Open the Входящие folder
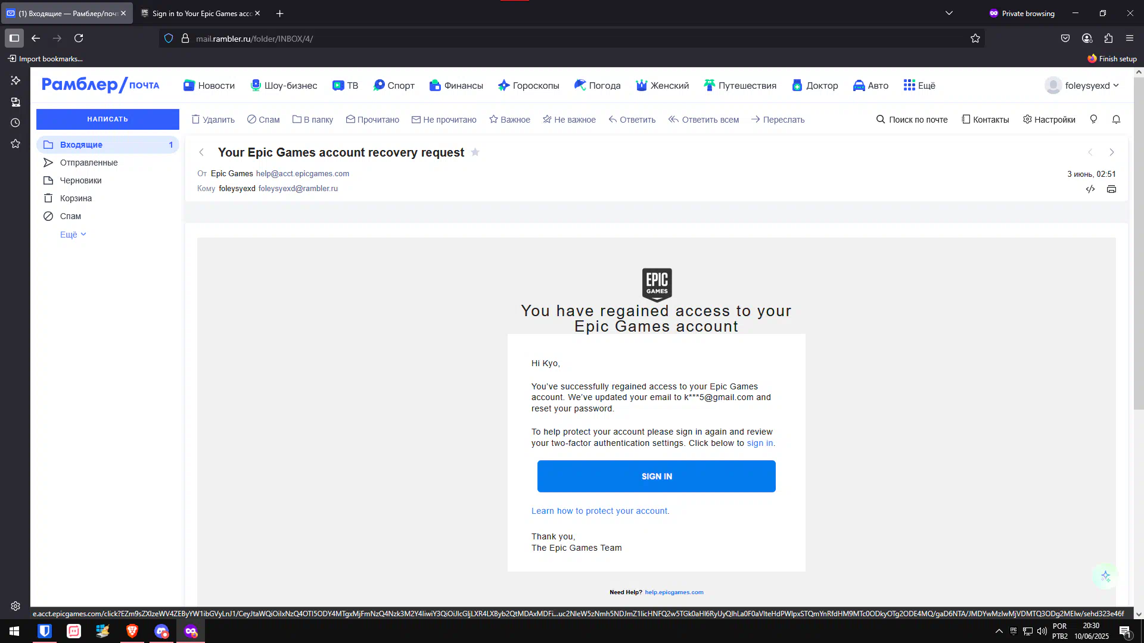The width and height of the screenshot is (1144, 643). (108, 145)
